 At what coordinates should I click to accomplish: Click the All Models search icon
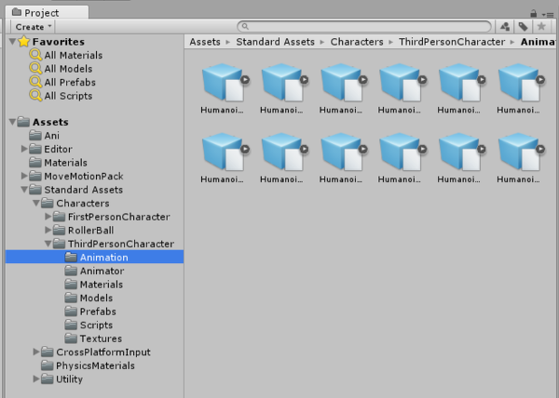[35, 69]
